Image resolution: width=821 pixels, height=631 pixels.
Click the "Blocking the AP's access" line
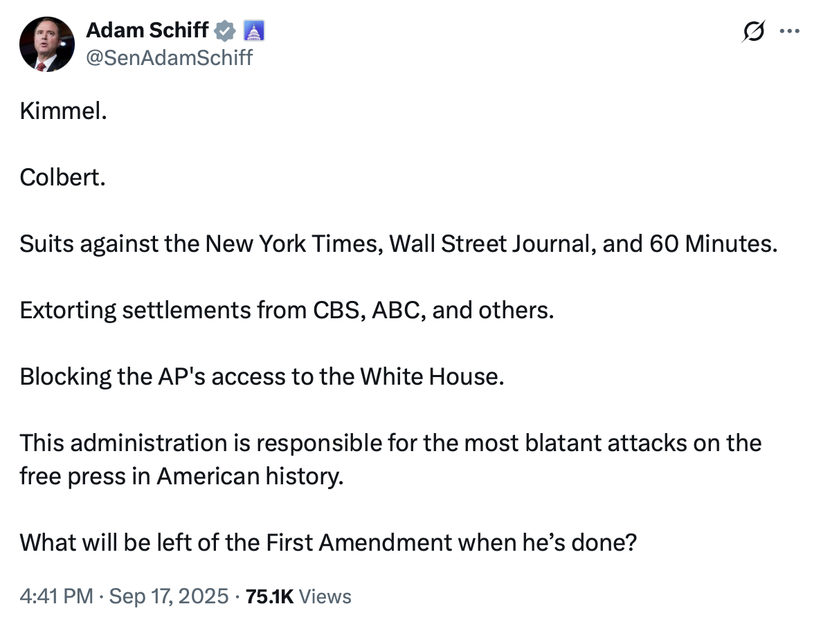[262, 376]
